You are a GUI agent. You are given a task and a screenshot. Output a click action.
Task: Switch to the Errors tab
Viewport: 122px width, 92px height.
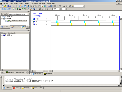16,88
